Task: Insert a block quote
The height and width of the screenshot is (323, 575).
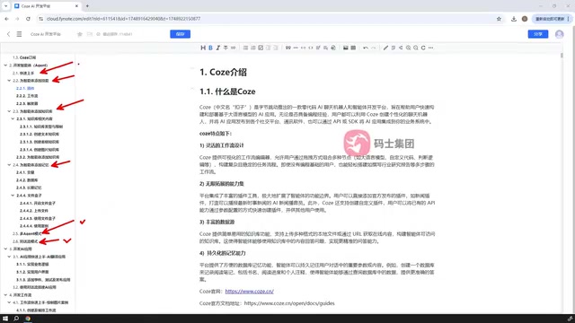Action: (x=287, y=48)
